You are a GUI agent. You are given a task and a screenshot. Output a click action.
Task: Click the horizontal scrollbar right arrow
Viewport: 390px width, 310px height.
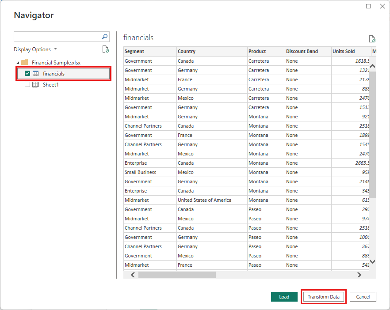pos(359,275)
